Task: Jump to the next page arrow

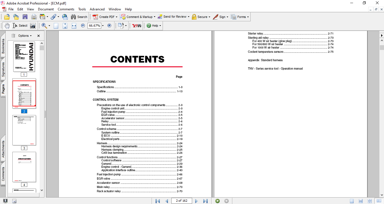Action: pos(196,201)
